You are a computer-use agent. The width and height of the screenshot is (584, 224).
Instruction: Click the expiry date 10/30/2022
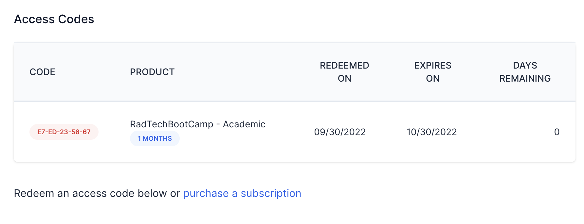click(x=432, y=132)
